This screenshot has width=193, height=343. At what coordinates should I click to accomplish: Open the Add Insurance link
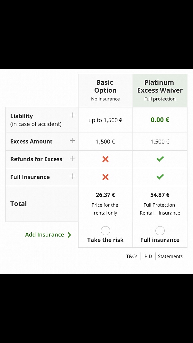pyautogui.click(x=45, y=235)
